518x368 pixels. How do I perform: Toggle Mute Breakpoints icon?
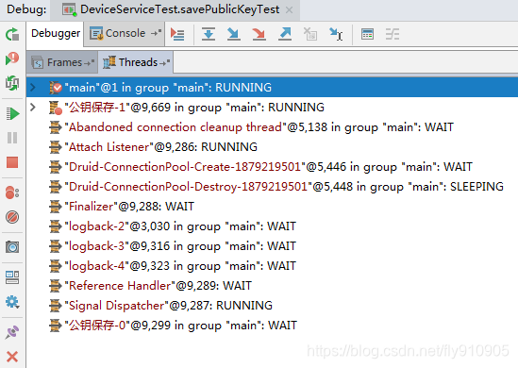coord(12,217)
